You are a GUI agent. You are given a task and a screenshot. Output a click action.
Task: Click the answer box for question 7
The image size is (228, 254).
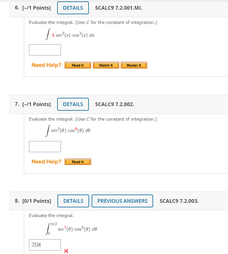(x=45, y=146)
